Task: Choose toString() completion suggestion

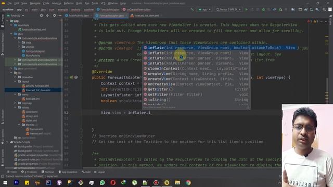Action: point(196,100)
